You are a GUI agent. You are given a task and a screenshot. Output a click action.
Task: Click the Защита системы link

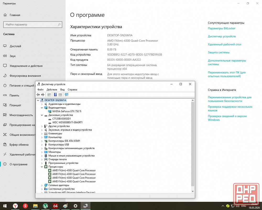coord(219,52)
